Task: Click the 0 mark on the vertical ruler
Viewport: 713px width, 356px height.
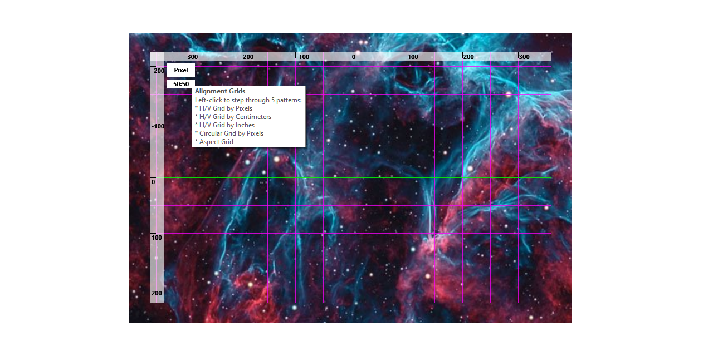Action: [155, 181]
